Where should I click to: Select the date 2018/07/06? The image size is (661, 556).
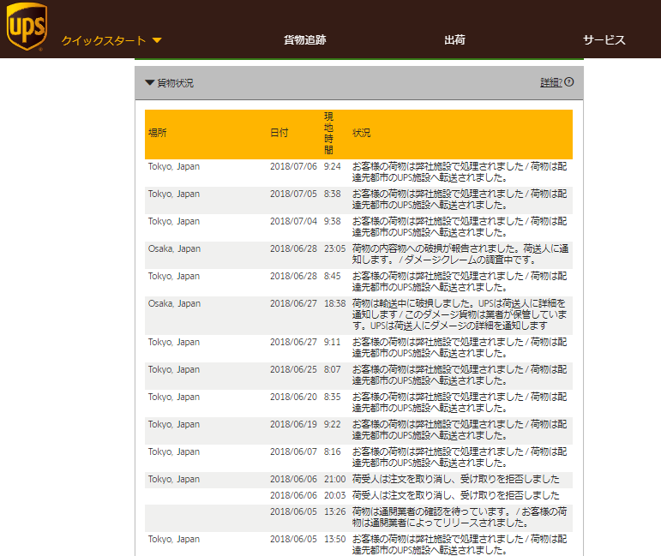pyautogui.click(x=293, y=166)
